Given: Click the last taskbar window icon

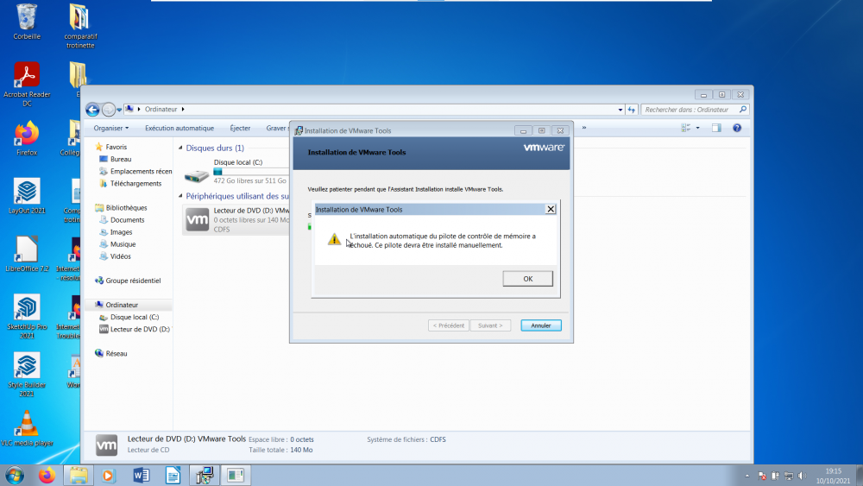Looking at the screenshot, I should pos(236,475).
